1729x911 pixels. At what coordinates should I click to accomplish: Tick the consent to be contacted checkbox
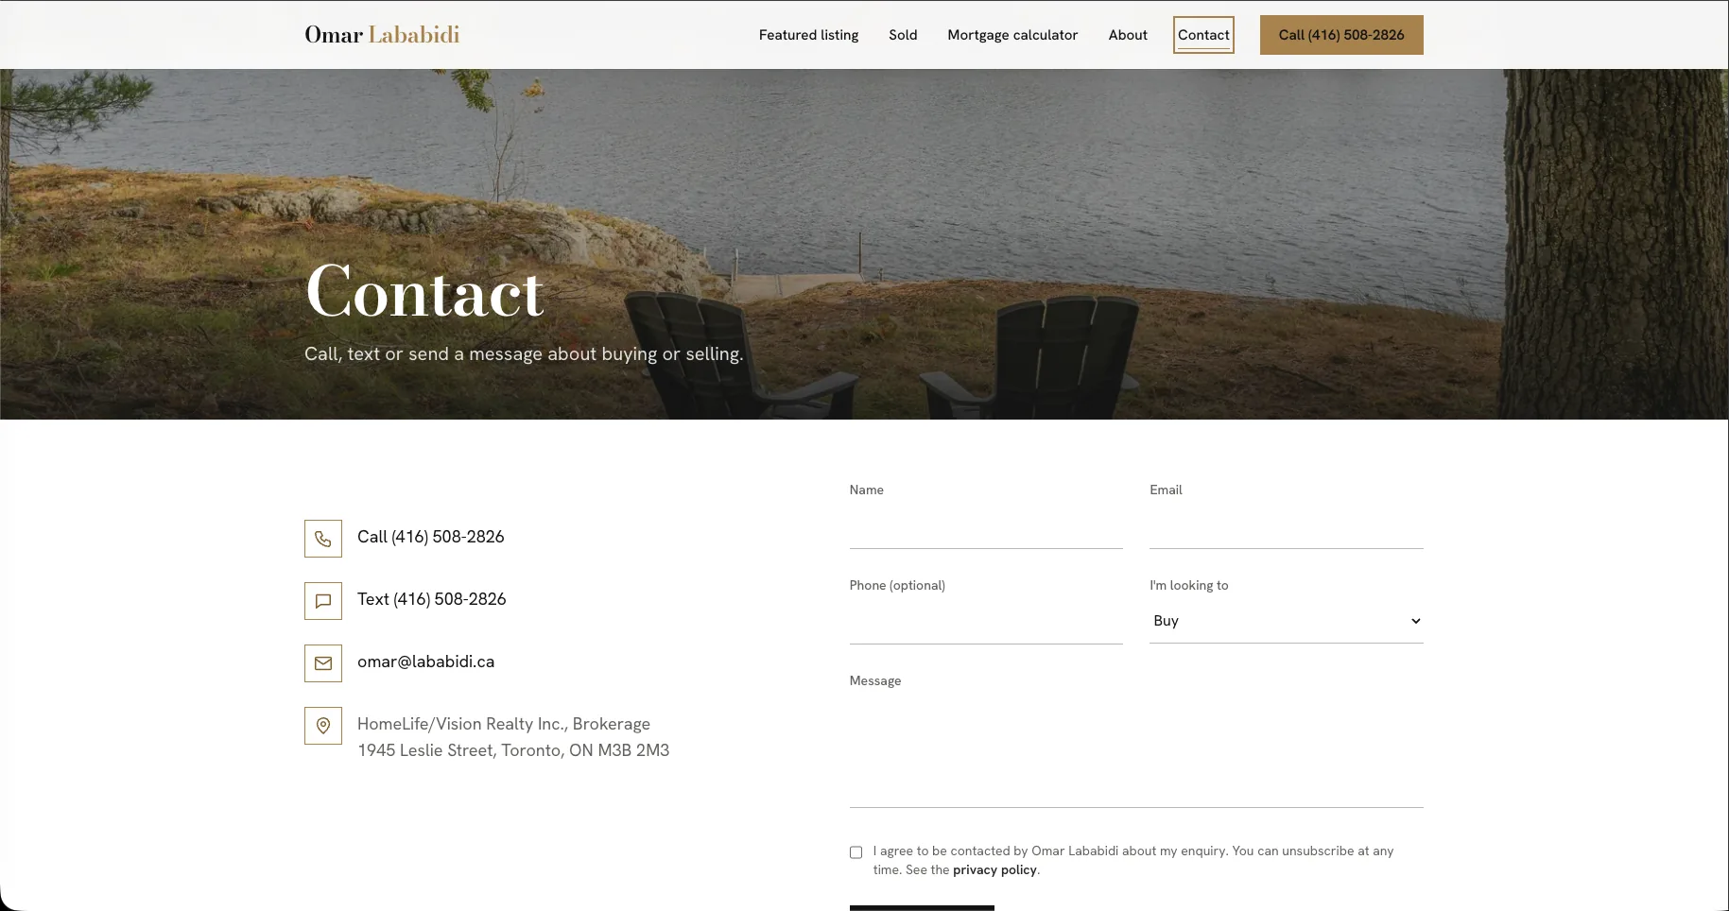coord(856,852)
